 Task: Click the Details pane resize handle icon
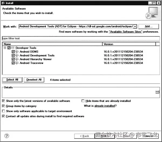pyautogui.click(x=157, y=92)
